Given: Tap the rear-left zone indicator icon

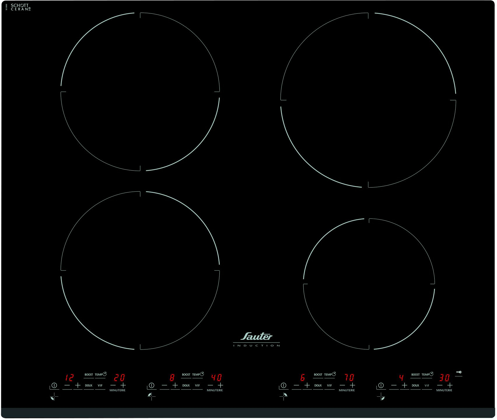Looking at the screenshot, I should point(151,396).
